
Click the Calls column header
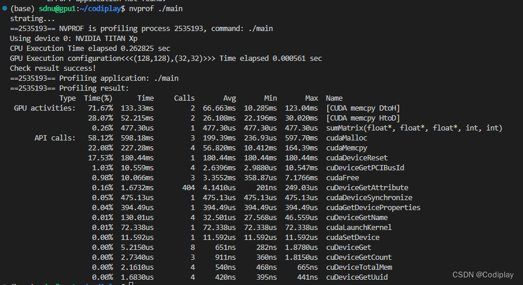(x=184, y=98)
